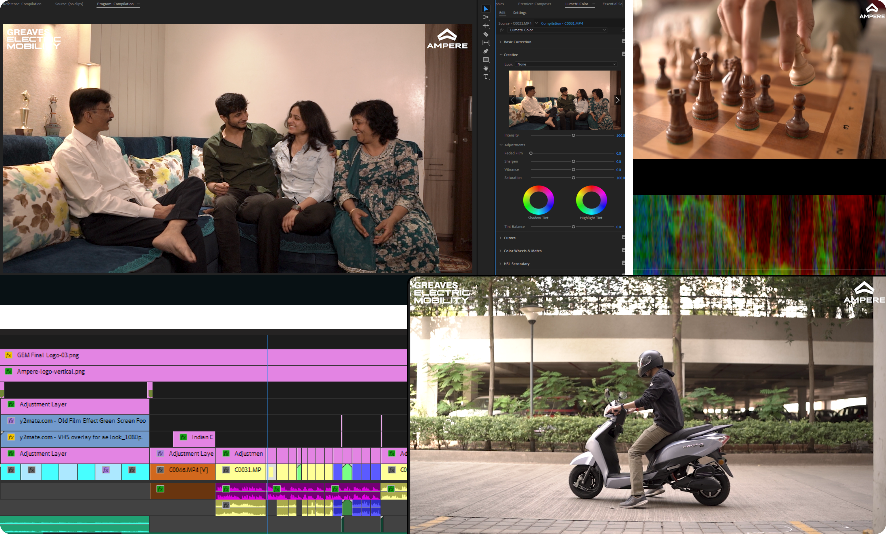Toggle the Creative section checkbox
Image resolution: width=886 pixels, height=534 pixels.
(624, 54)
